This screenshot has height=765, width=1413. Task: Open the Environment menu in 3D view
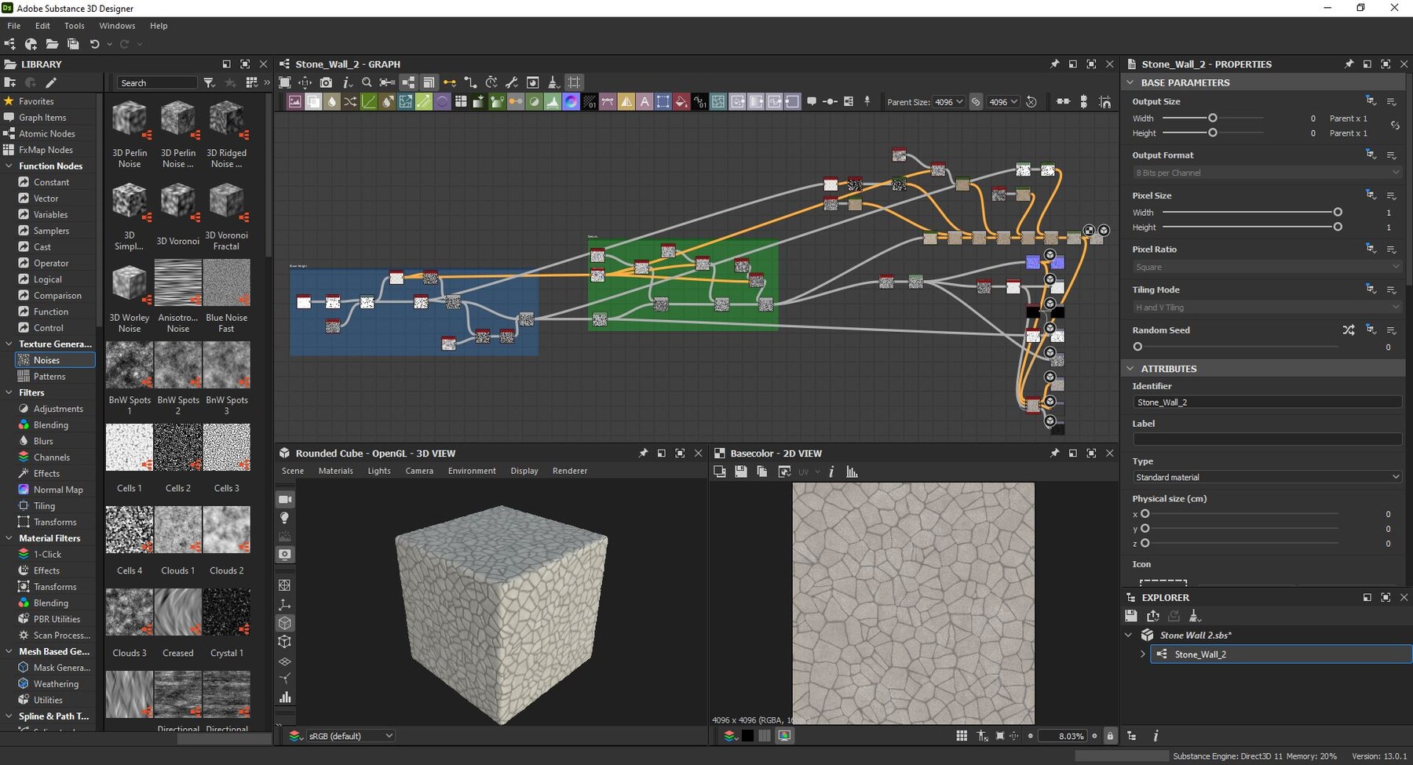pyautogui.click(x=472, y=471)
